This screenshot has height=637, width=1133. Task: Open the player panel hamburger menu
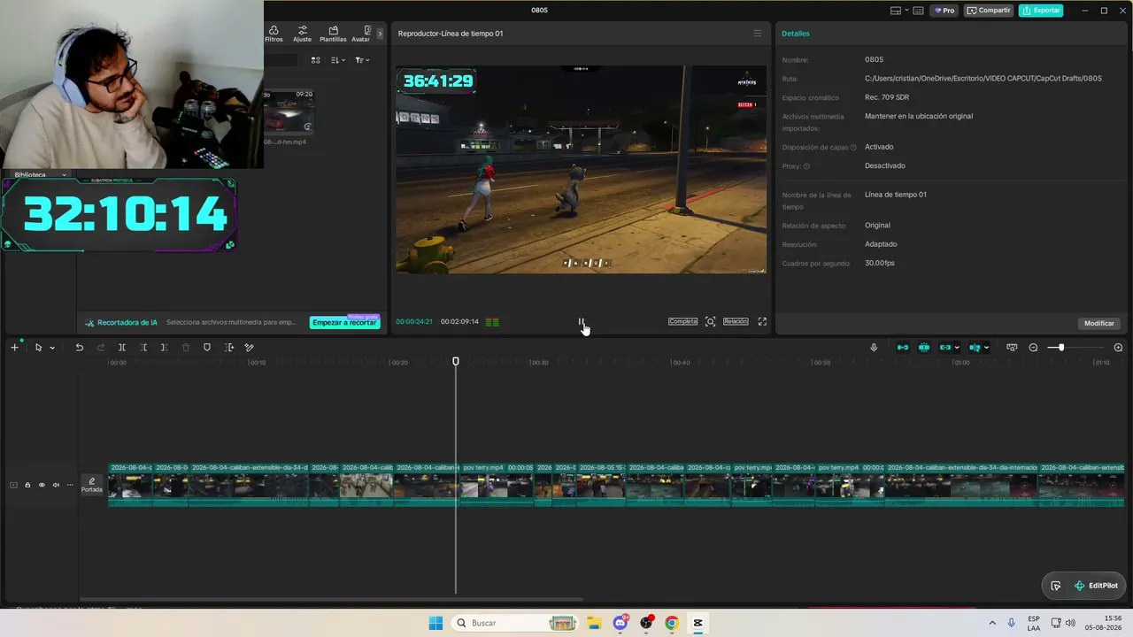pyautogui.click(x=757, y=34)
